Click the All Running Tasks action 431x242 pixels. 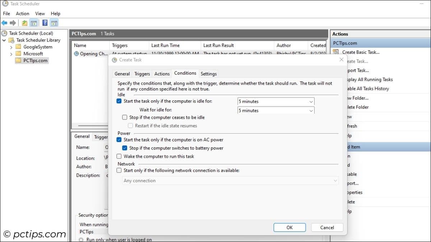(370, 80)
